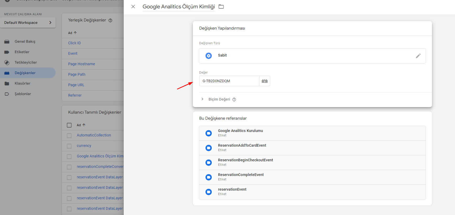
Task: Click the tag icon of reservationEvent
Action: pyautogui.click(x=209, y=192)
